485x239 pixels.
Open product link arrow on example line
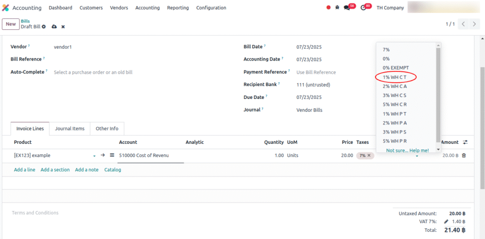[103, 155]
